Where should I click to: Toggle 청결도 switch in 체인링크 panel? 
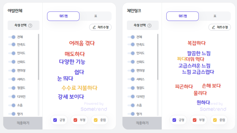[131, 88]
